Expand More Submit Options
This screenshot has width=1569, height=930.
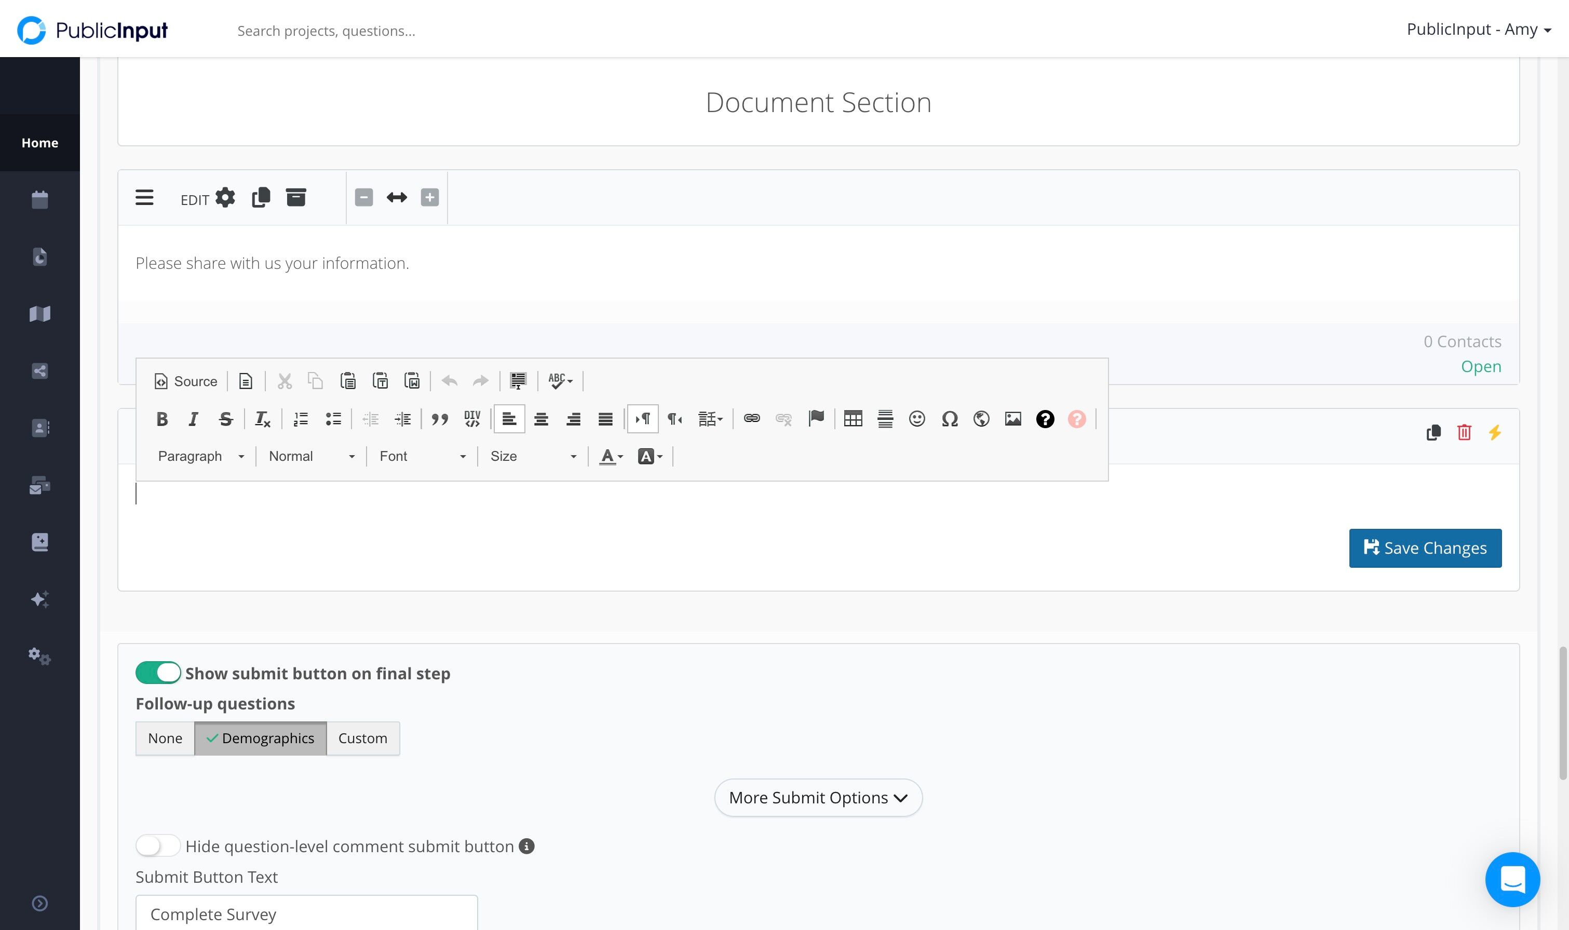click(x=817, y=798)
